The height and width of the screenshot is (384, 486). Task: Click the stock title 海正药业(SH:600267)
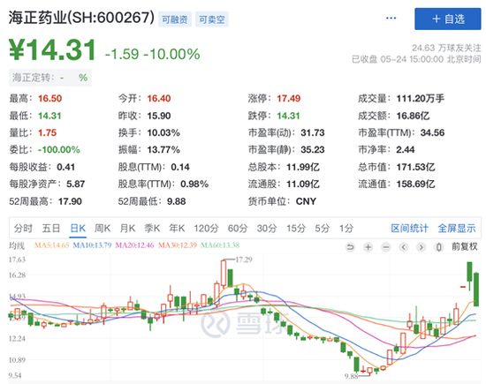point(81,18)
